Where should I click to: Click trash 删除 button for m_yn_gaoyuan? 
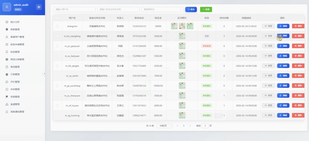(298, 46)
